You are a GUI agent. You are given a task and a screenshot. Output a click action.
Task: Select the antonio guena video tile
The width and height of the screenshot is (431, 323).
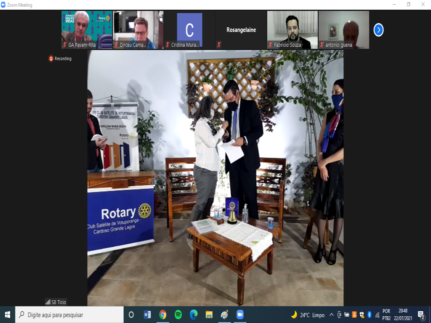pyautogui.click(x=343, y=30)
